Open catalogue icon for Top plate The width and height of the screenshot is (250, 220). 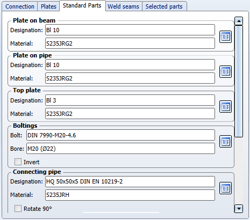click(225, 107)
